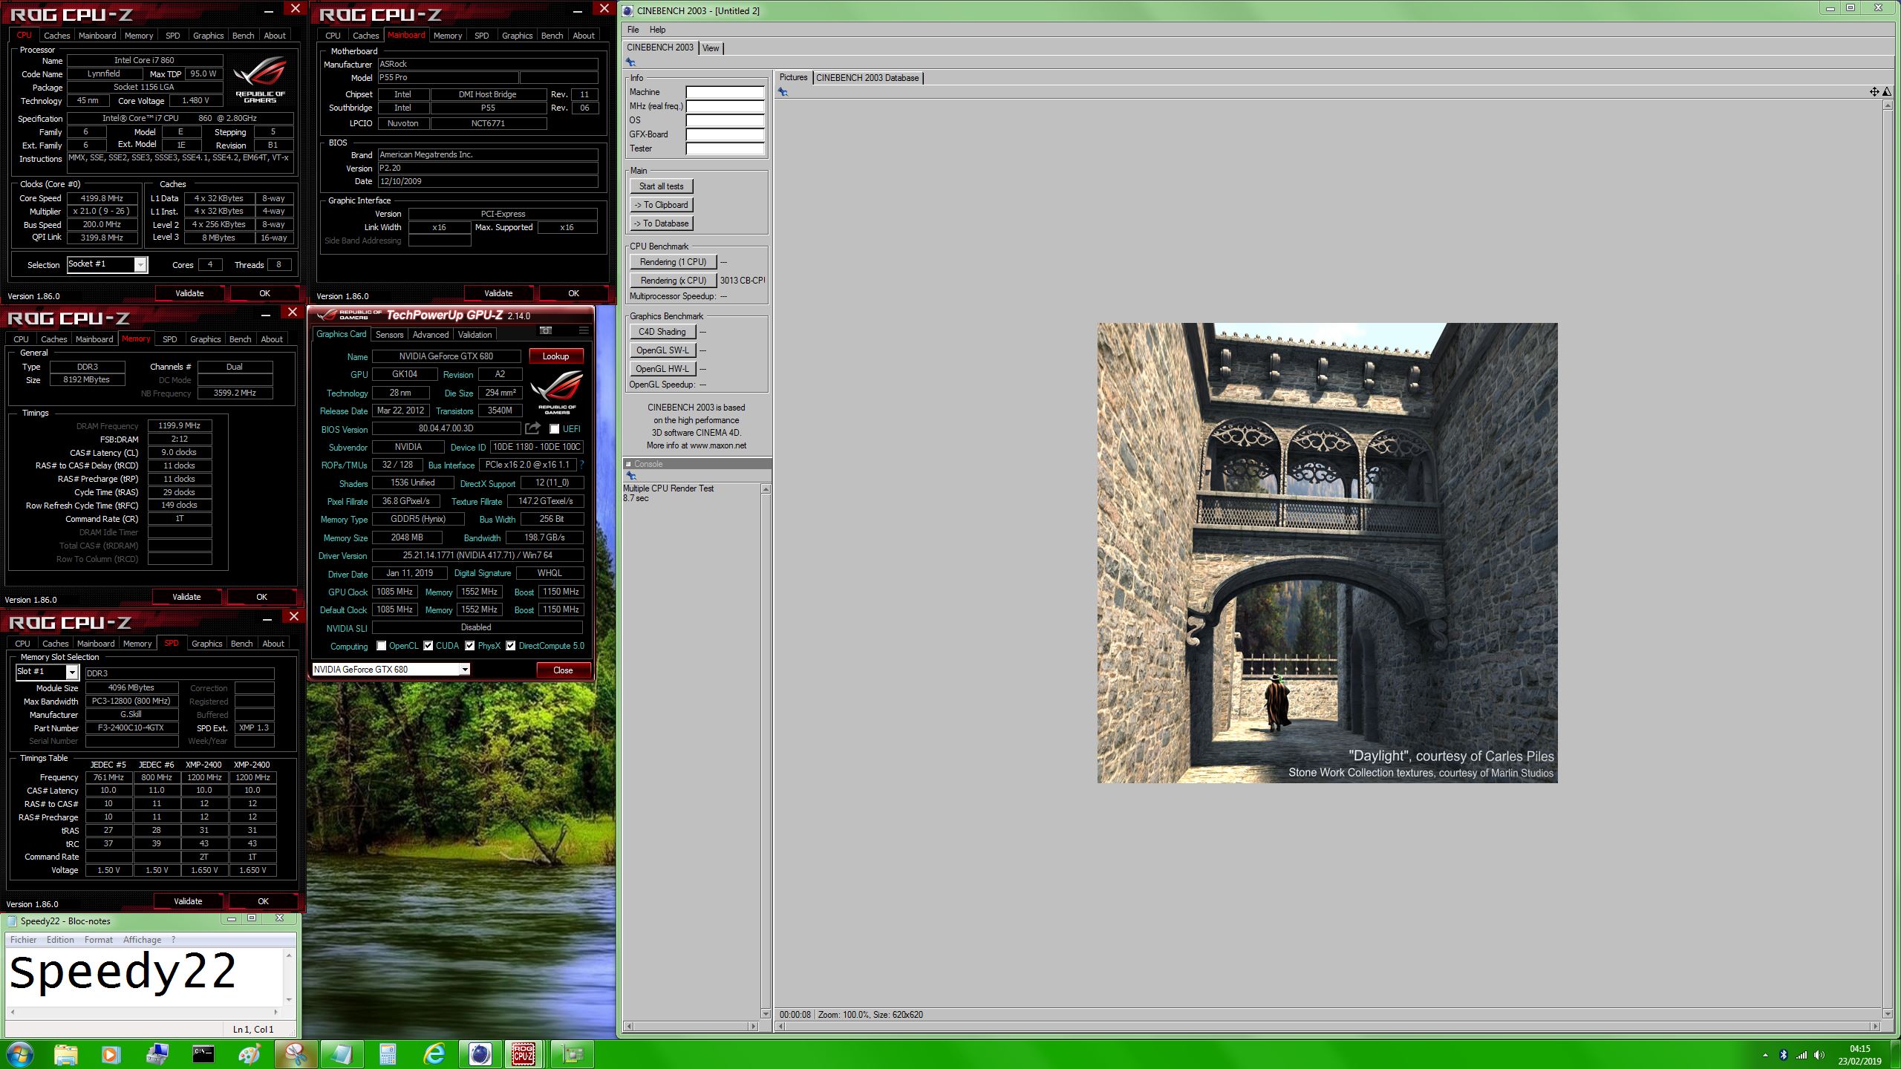Screen dimensions: 1901x1069
Task: Click the rendered Daylight image
Action: tap(1327, 552)
